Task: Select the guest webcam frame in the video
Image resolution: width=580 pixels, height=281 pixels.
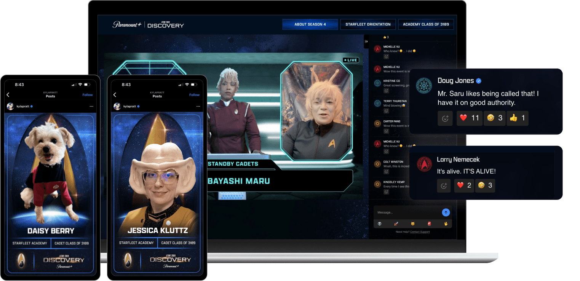Action: [317, 111]
